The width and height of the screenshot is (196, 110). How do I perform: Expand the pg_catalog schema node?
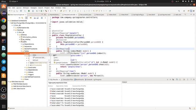point(20,39)
